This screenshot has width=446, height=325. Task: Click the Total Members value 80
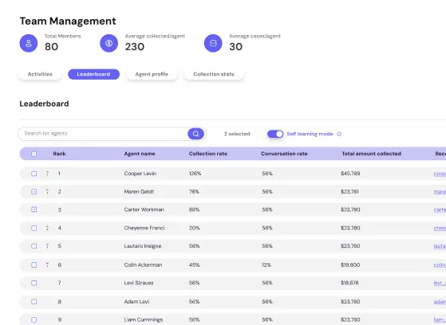(52, 46)
